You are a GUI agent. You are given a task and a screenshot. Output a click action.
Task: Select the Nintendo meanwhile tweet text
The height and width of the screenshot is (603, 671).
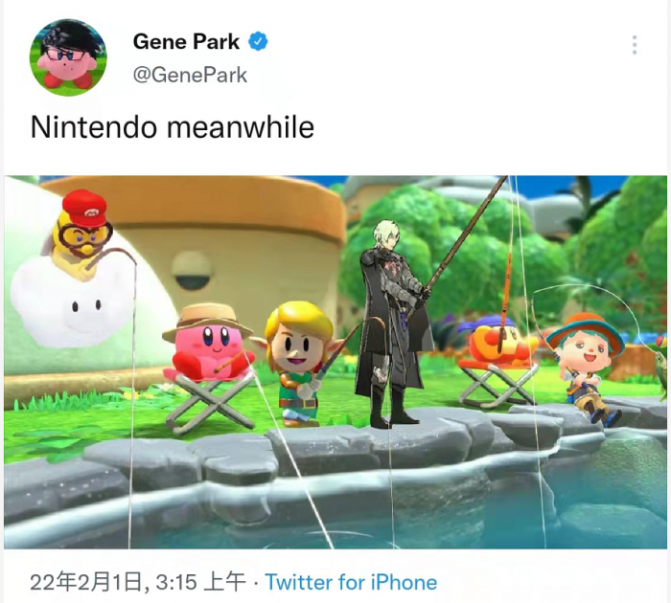coord(173,127)
